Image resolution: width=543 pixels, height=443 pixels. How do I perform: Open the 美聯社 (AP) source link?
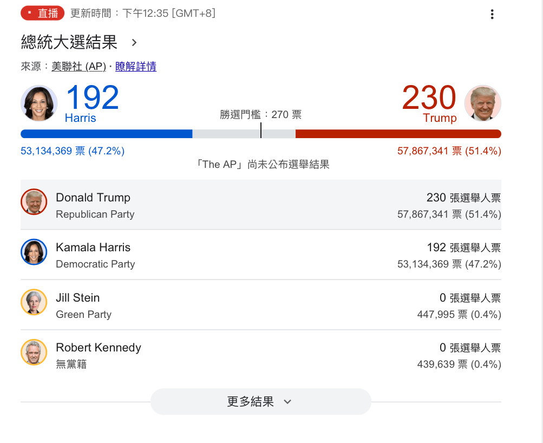point(78,67)
